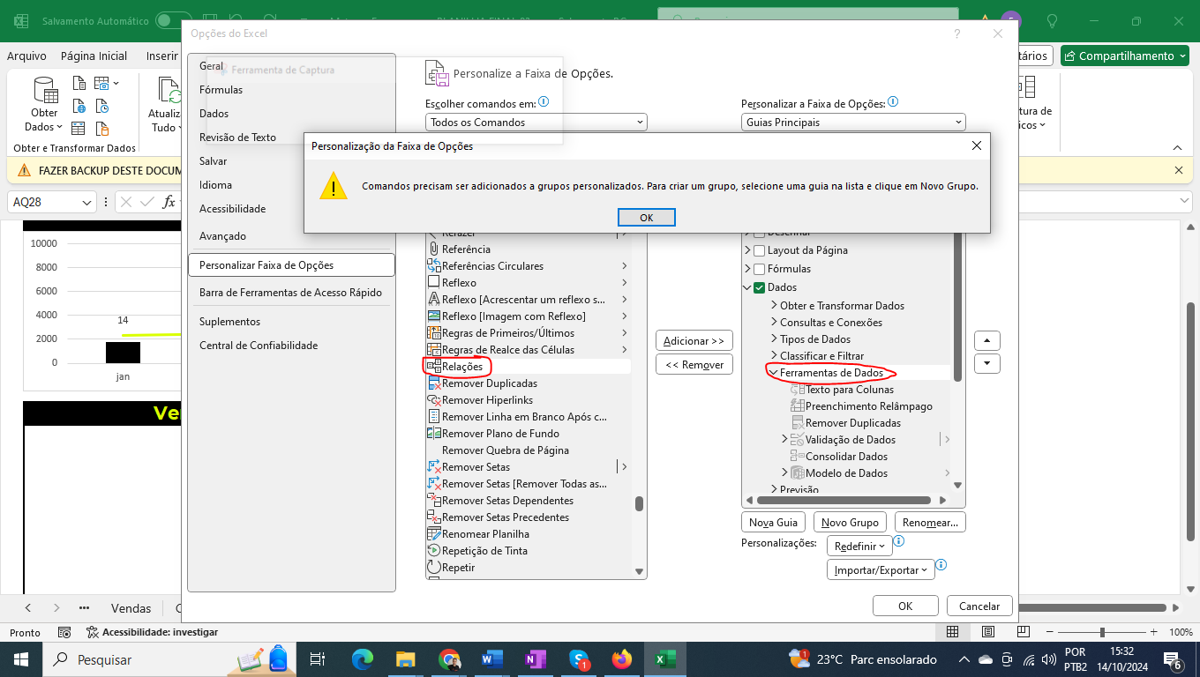Open the Escolher comandos em dropdown
1200x677 pixels.
[536, 123]
